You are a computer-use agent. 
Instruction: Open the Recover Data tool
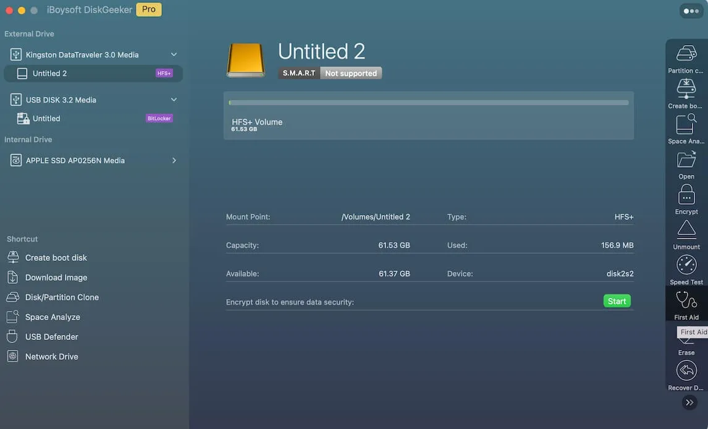(x=686, y=371)
